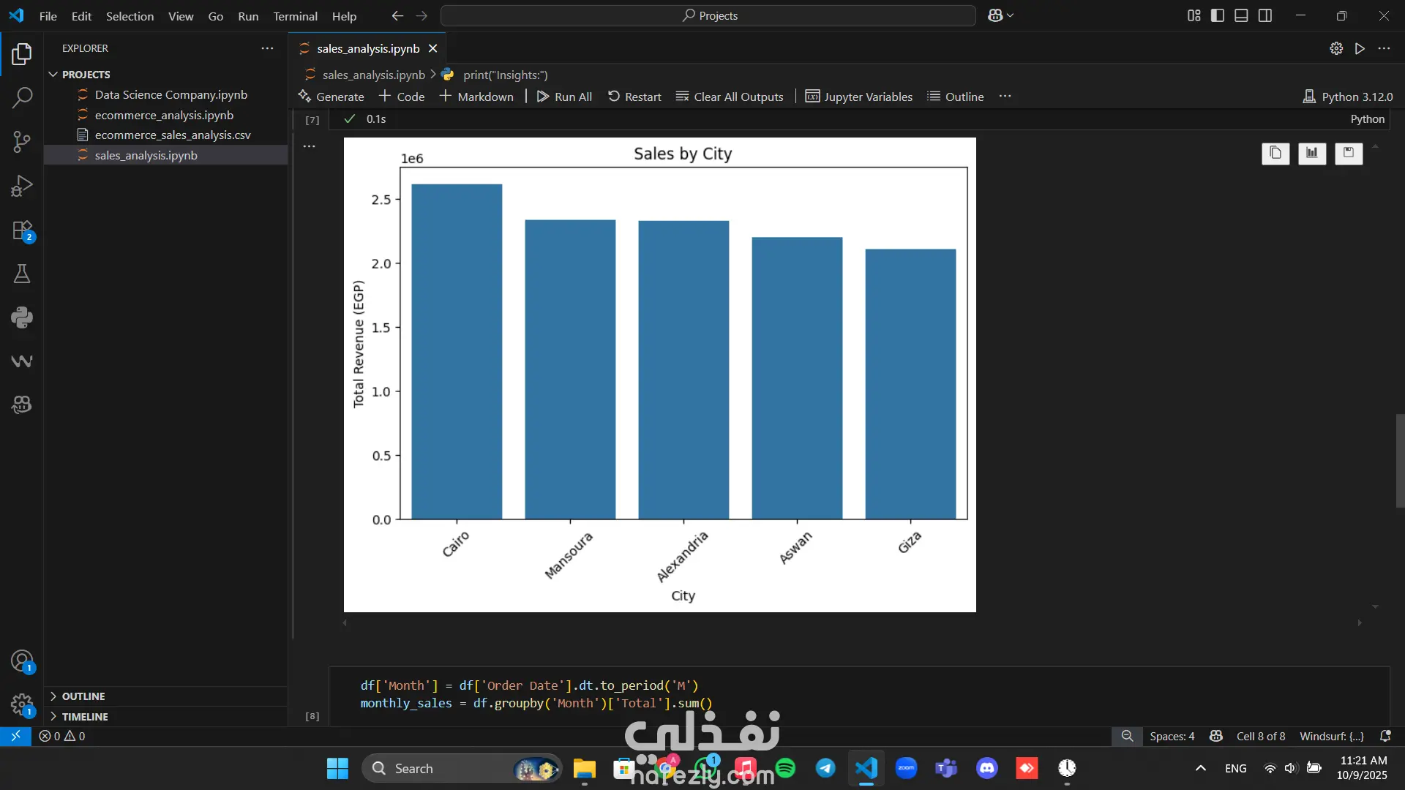Copy the chart output image
Viewport: 1405px width, 790px height.
pyautogui.click(x=1275, y=153)
